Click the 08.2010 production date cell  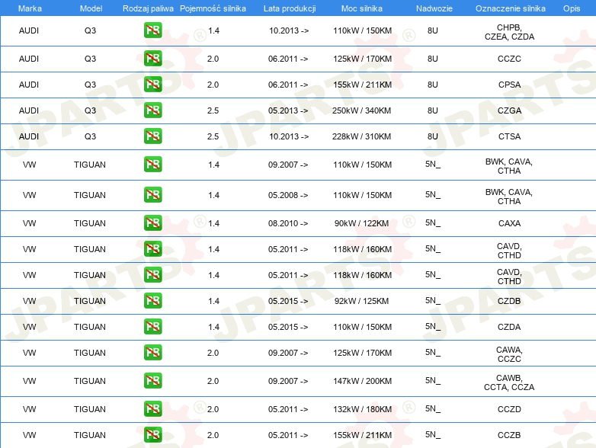pyautogui.click(x=288, y=223)
